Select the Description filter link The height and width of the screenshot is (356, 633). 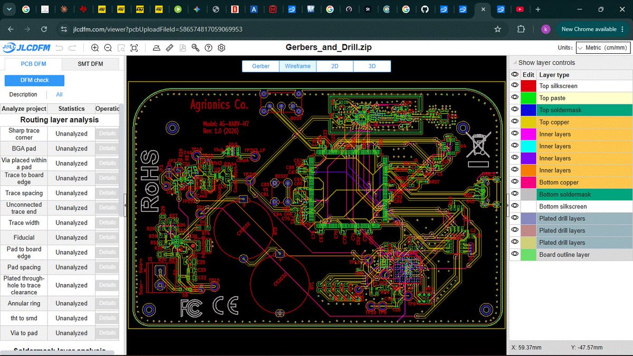point(23,94)
